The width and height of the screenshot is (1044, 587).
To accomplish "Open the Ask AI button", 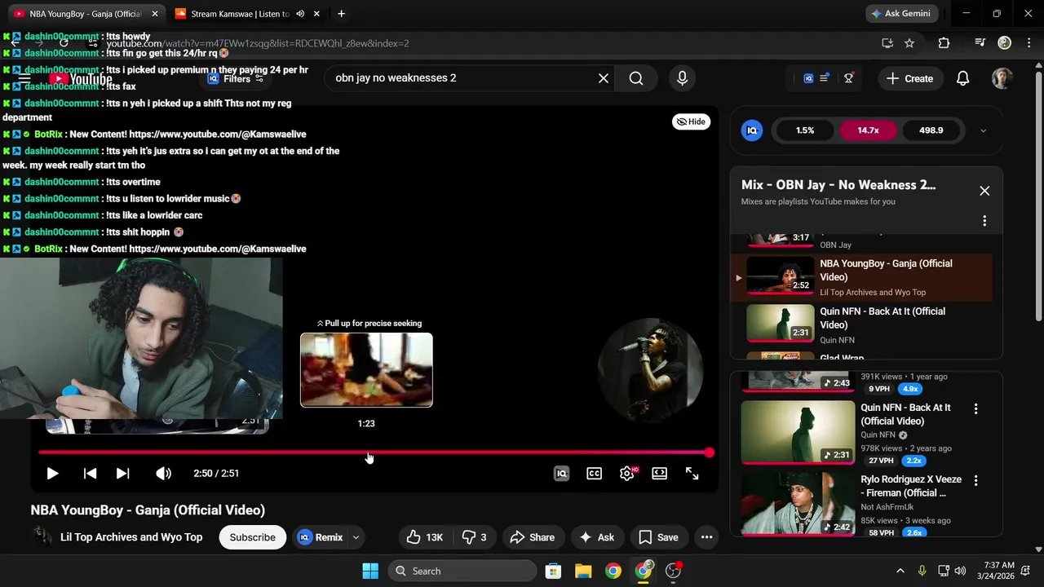I will [597, 537].
